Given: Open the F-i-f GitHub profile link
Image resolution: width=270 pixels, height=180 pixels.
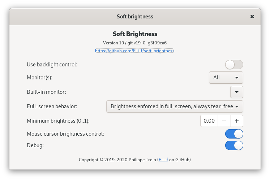Looking at the screenshot, I should (x=163, y=159).
